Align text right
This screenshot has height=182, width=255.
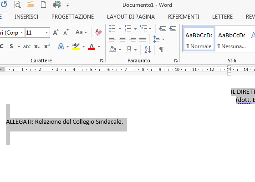133,39
